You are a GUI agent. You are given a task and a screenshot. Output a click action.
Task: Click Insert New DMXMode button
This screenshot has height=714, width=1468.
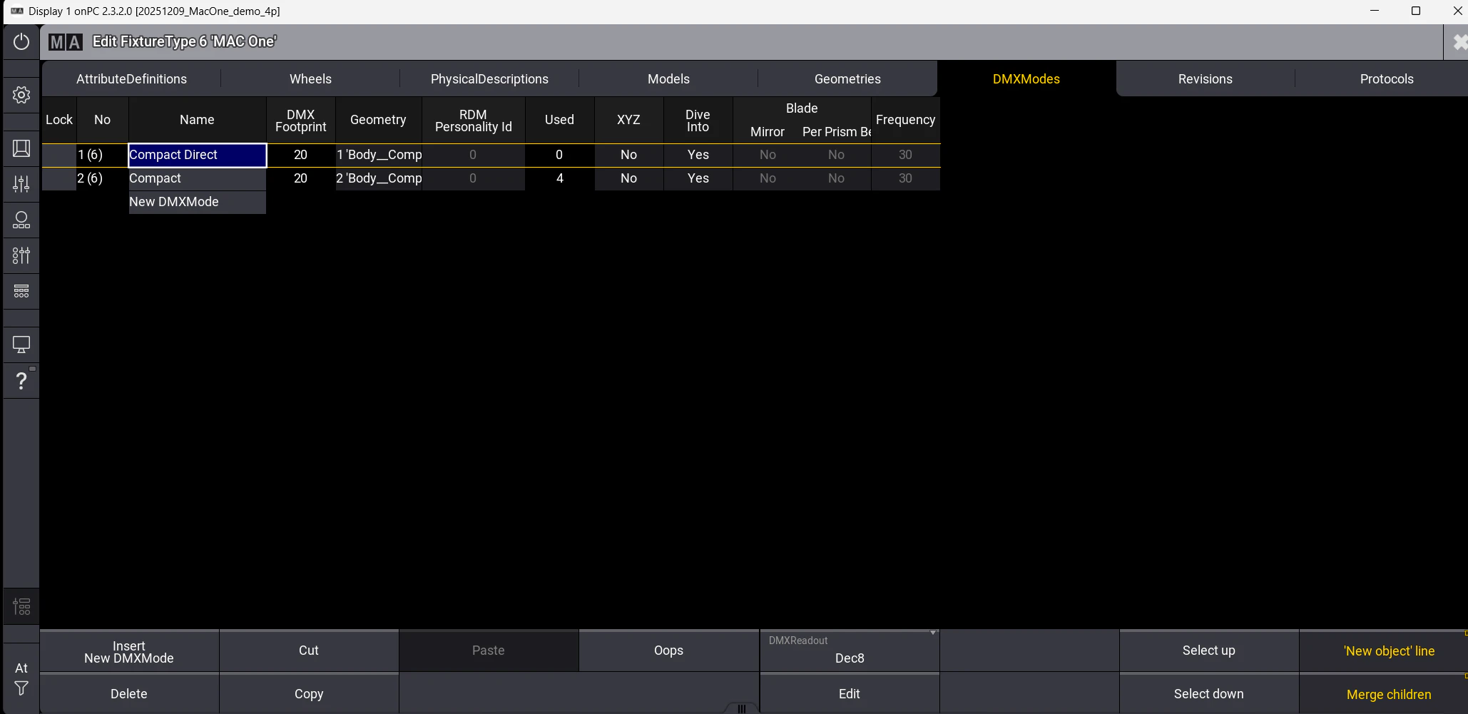[129, 651]
